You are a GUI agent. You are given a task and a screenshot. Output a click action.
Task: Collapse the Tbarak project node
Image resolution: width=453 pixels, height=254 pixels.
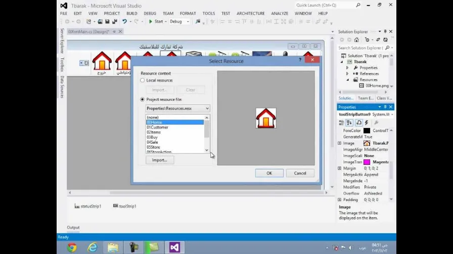[342, 62]
